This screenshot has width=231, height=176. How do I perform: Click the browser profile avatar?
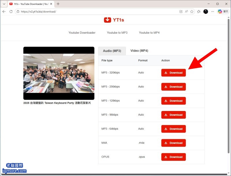206,12
